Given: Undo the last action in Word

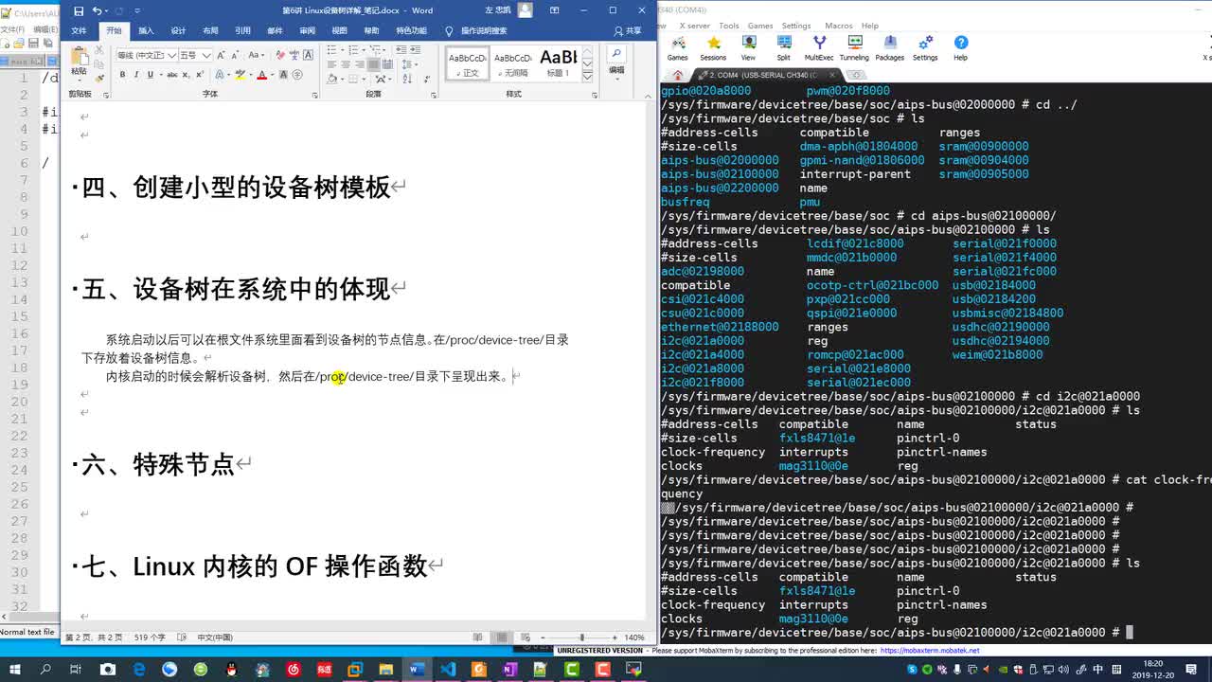Looking at the screenshot, I should (x=98, y=10).
